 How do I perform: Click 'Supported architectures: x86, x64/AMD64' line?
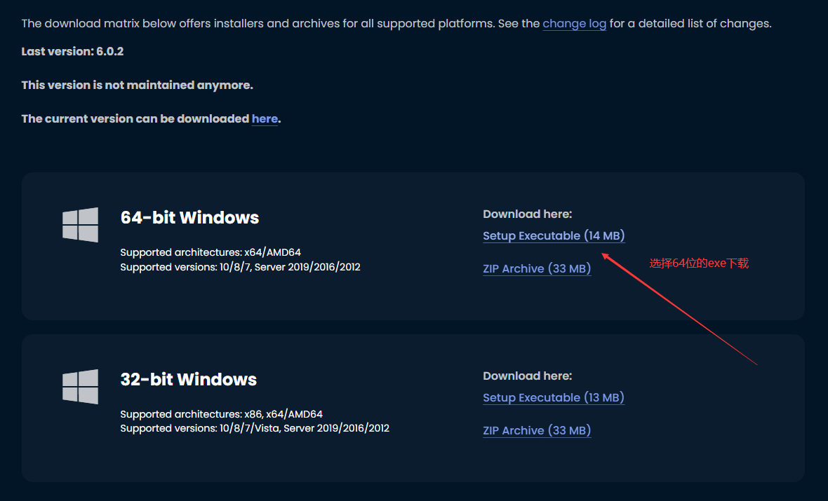point(221,414)
